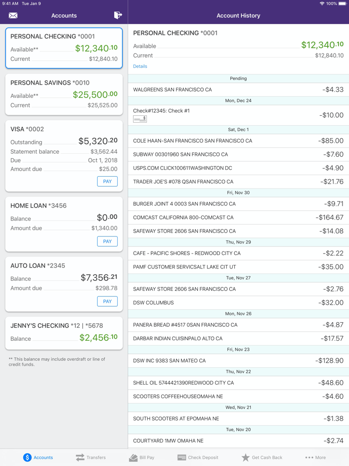Tap the logout icon in the Accounts header

118,15
